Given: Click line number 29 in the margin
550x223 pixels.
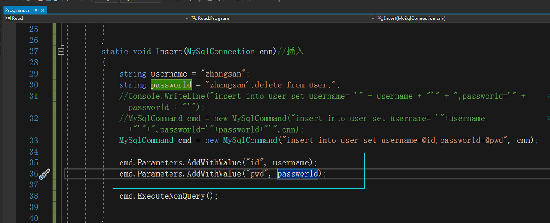Looking at the screenshot, I should [33, 74].
